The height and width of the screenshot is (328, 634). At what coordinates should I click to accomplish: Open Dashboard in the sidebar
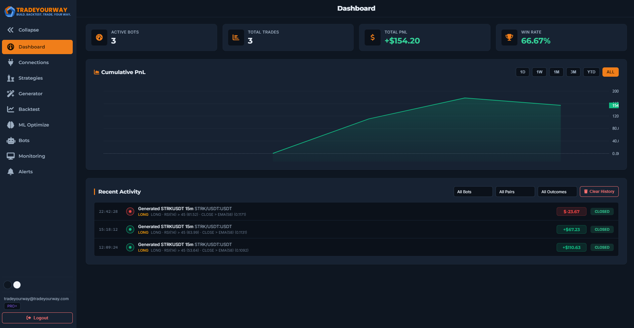(x=37, y=47)
